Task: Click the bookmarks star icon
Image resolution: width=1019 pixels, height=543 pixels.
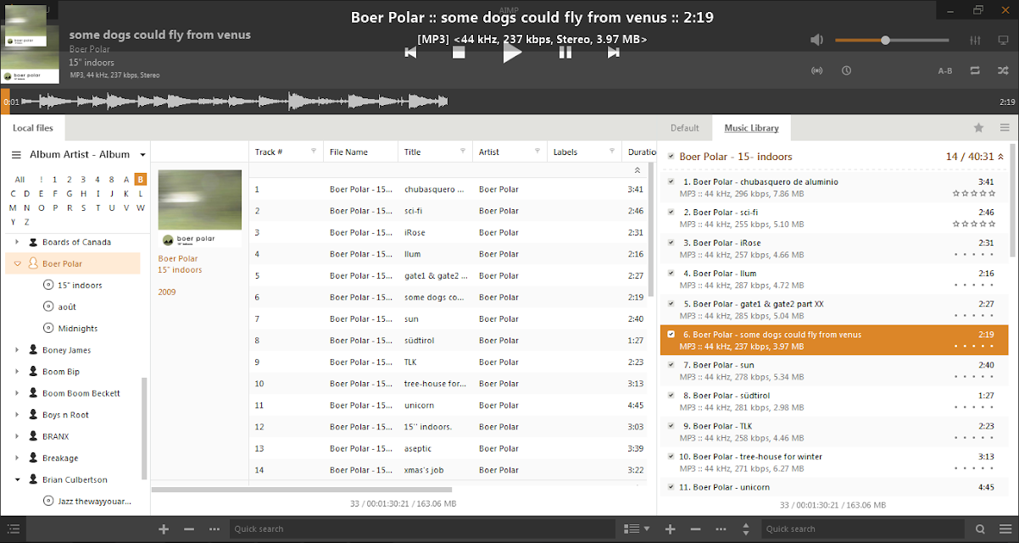Action: point(978,128)
